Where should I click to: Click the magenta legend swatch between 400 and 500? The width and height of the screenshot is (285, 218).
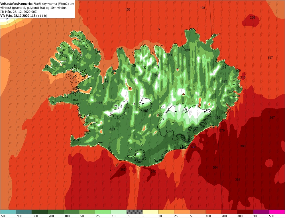pos(261,212)
